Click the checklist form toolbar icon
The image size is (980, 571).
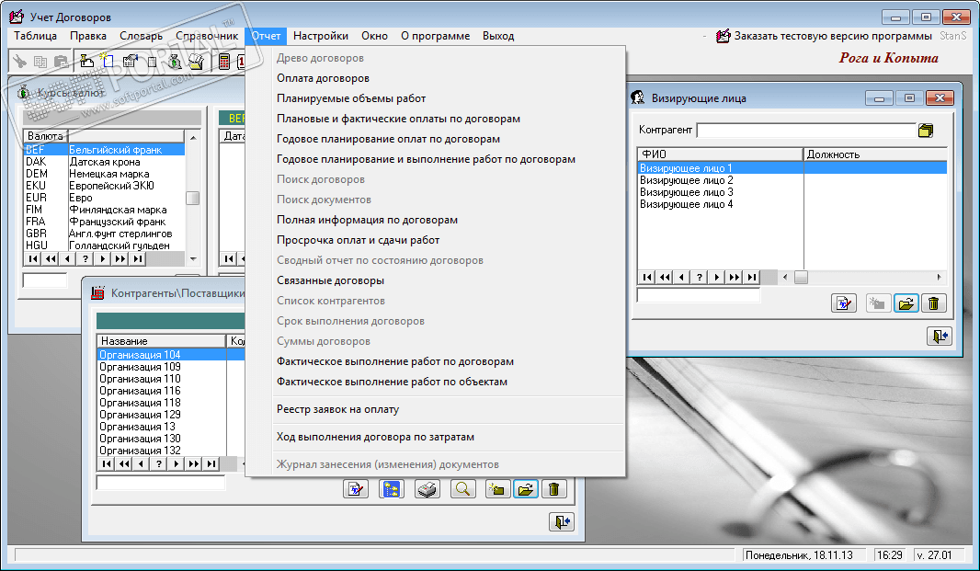[130, 62]
